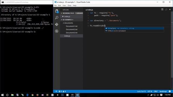Select index.js under Working Files
Image resolution: width=173 pixels, height=97 pixels.
coord(71,16)
